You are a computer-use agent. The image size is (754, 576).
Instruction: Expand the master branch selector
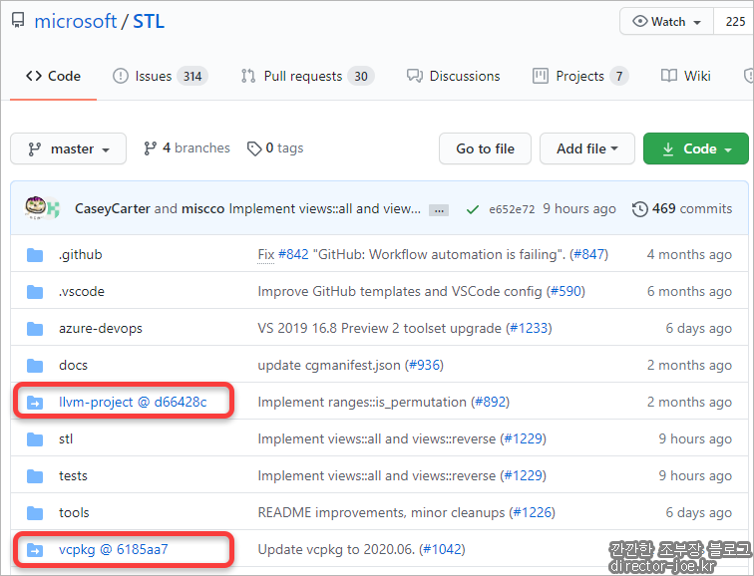click(x=68, y=148)
